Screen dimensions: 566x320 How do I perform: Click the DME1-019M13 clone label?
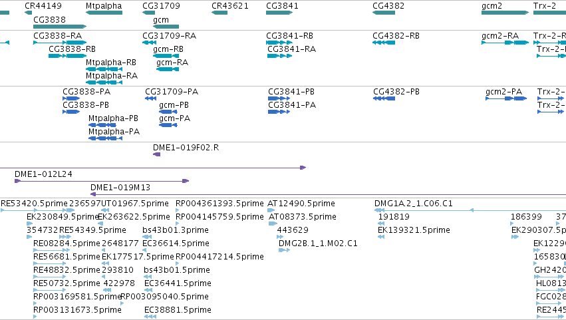pos(120,188)
